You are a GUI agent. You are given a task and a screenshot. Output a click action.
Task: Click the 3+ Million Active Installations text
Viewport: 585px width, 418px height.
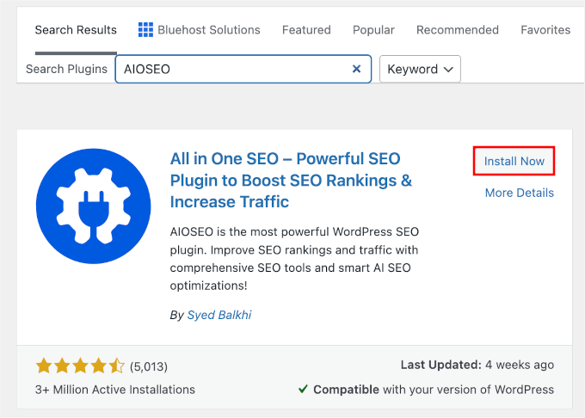coord(115,390)
